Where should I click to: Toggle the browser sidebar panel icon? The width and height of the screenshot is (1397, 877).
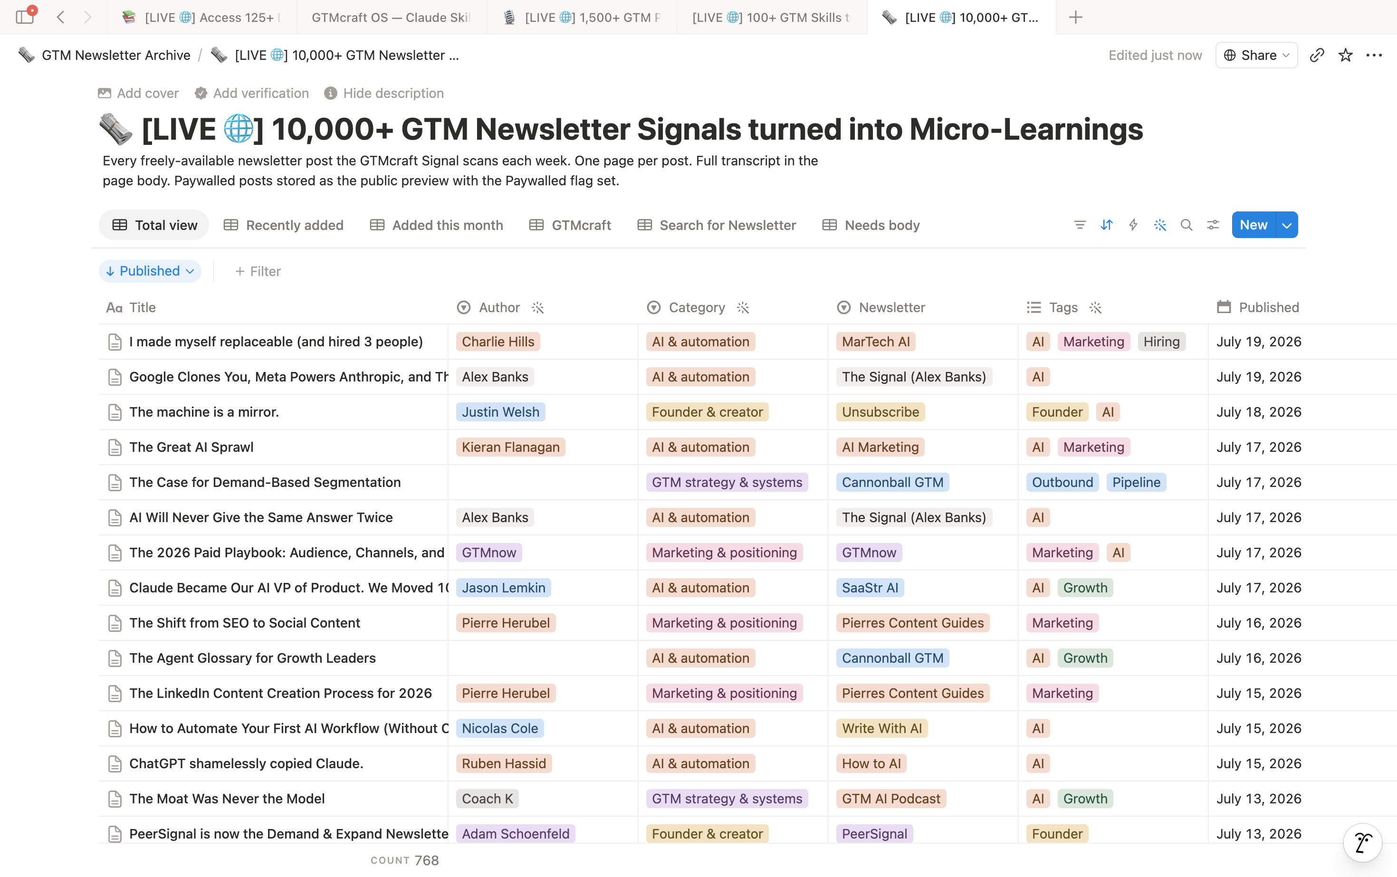point(25,16)
